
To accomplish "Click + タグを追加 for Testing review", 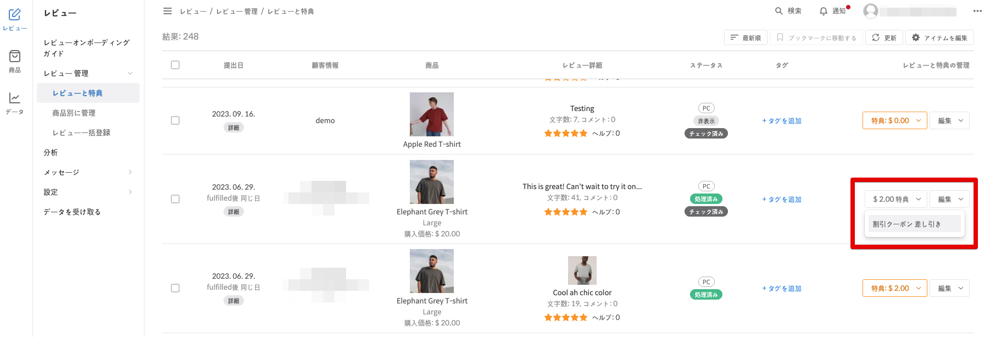I will pyautogui.click(x=782, y=121).
